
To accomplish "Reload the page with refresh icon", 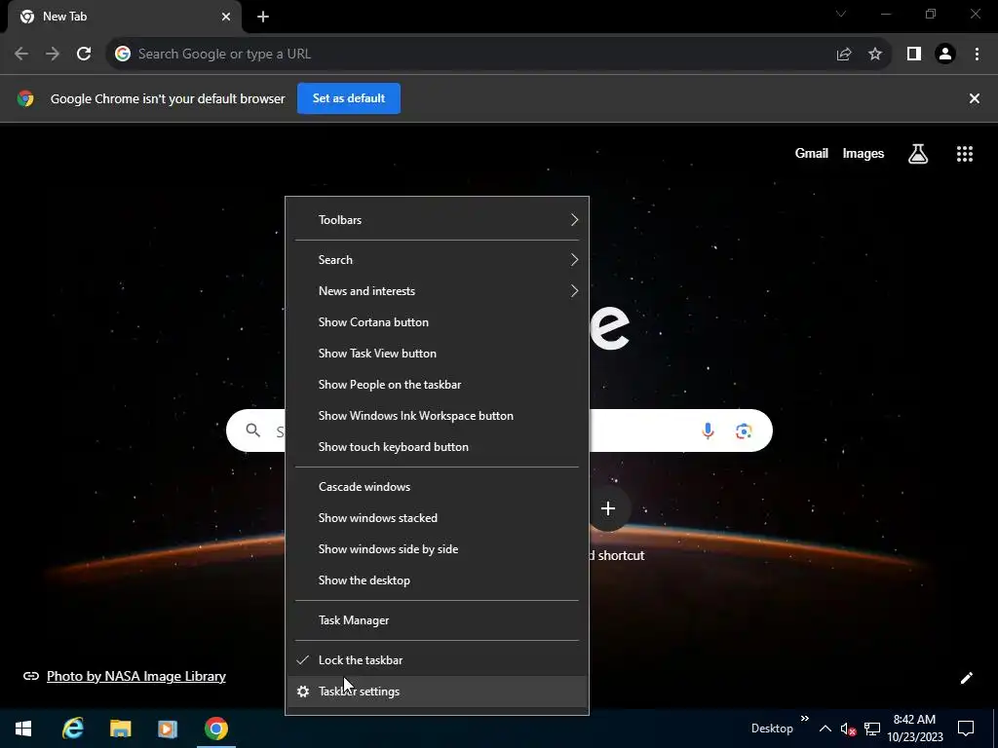I will pyautogui.click(x=84, y=55).
